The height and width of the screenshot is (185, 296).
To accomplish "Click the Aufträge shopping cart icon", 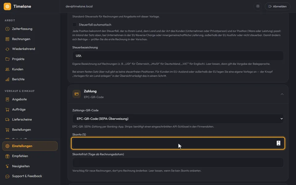I will (7, 109).
